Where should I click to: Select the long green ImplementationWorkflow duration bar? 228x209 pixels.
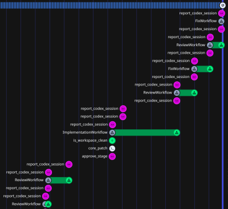145,133
